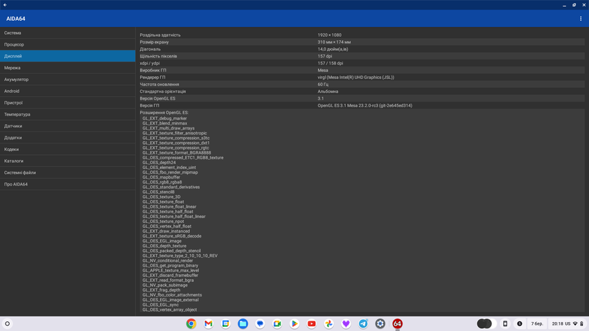Image resolution: width=589 pixels, height=331 pixels.
Task: Click the AIDA64 icon on the shelf
Action: [397, 323]
